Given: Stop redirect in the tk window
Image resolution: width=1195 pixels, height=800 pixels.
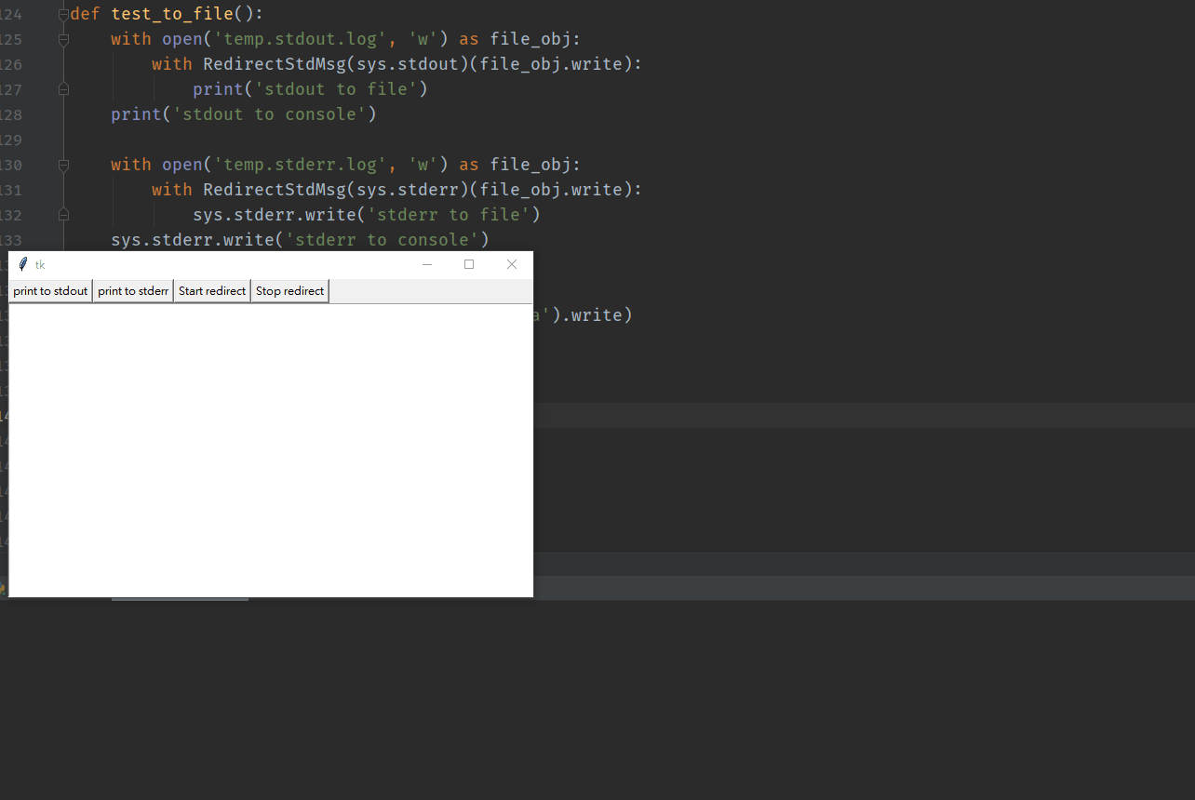Looking at the screenshot, I should (x=289, y=291).
